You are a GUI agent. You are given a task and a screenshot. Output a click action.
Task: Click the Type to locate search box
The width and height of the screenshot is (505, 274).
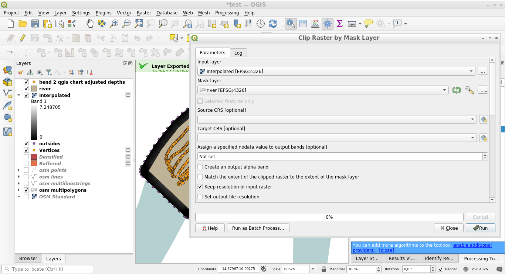[47, 269]
